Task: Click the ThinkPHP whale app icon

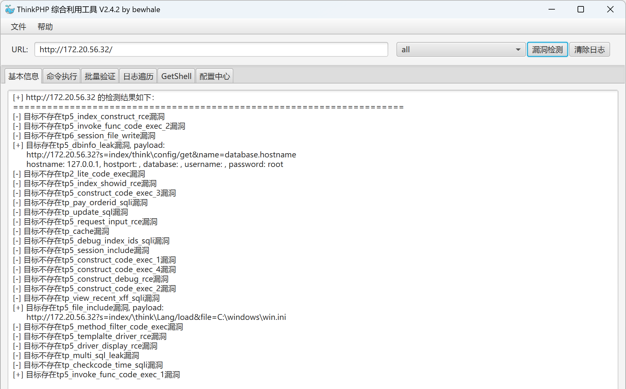Action: click(x=10, y=10)
